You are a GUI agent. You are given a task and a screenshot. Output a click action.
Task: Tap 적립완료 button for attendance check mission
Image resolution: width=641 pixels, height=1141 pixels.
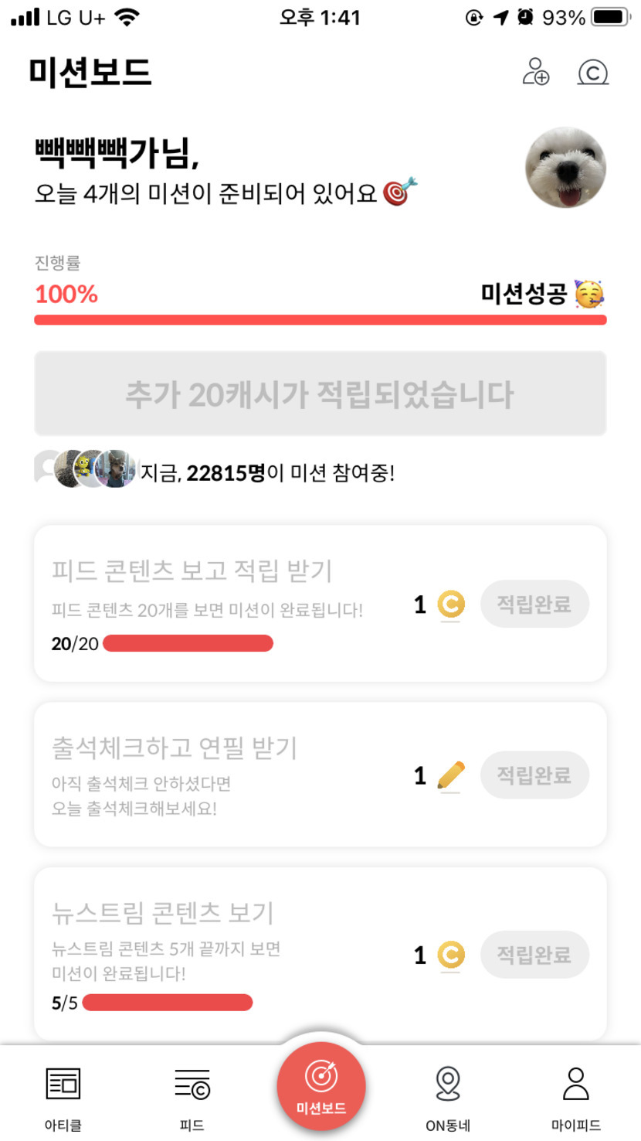click(x=534, y=775)
